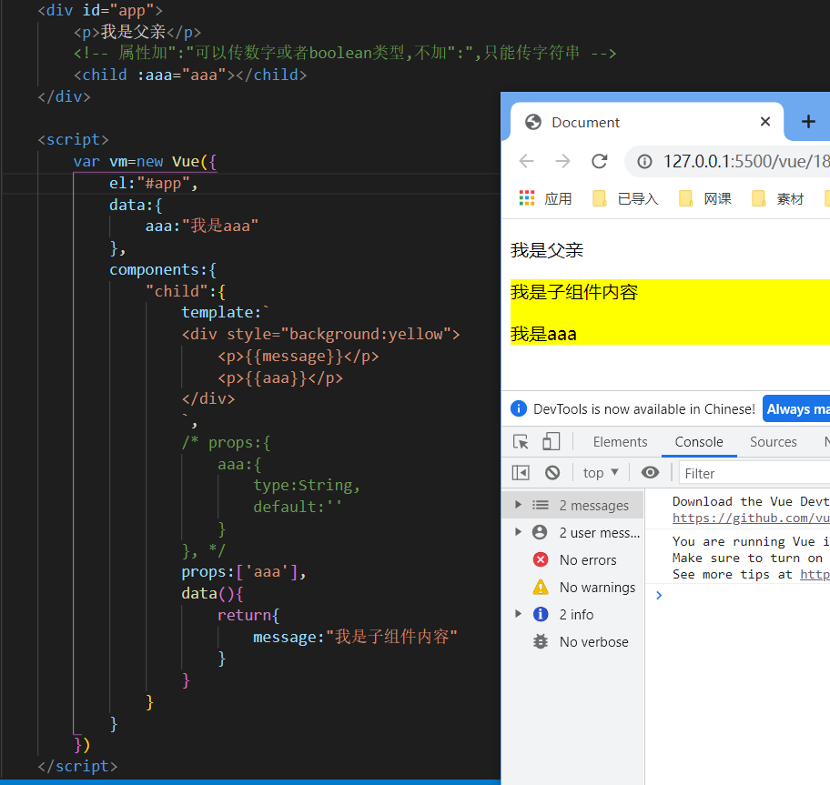Click the browser back arrow
The image size is (830, 785).
(526, 161)
